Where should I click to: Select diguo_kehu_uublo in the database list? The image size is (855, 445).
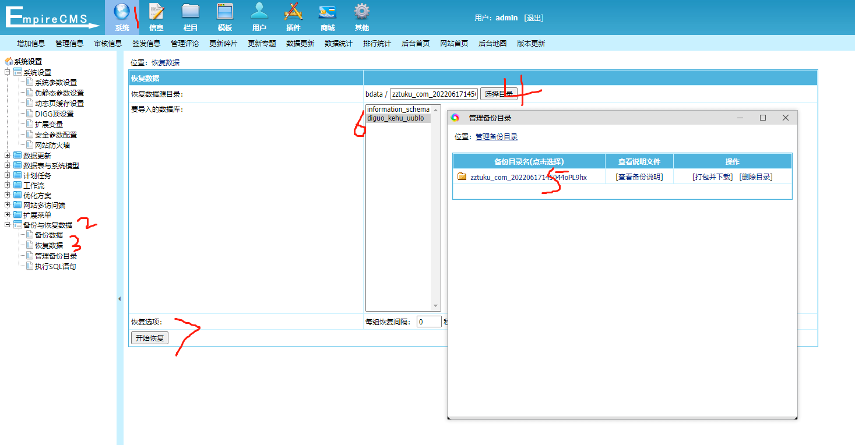(398, 118)
